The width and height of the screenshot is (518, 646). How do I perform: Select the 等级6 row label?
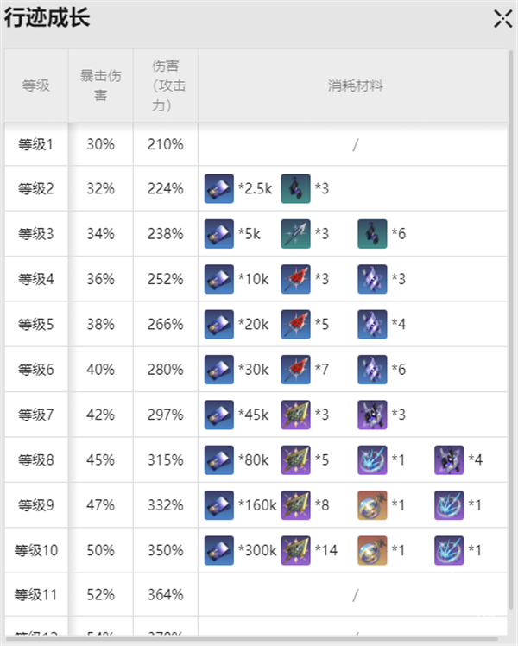[x=36, y=370]
